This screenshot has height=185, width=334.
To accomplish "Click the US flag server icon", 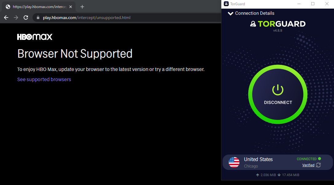I will 234,162.
